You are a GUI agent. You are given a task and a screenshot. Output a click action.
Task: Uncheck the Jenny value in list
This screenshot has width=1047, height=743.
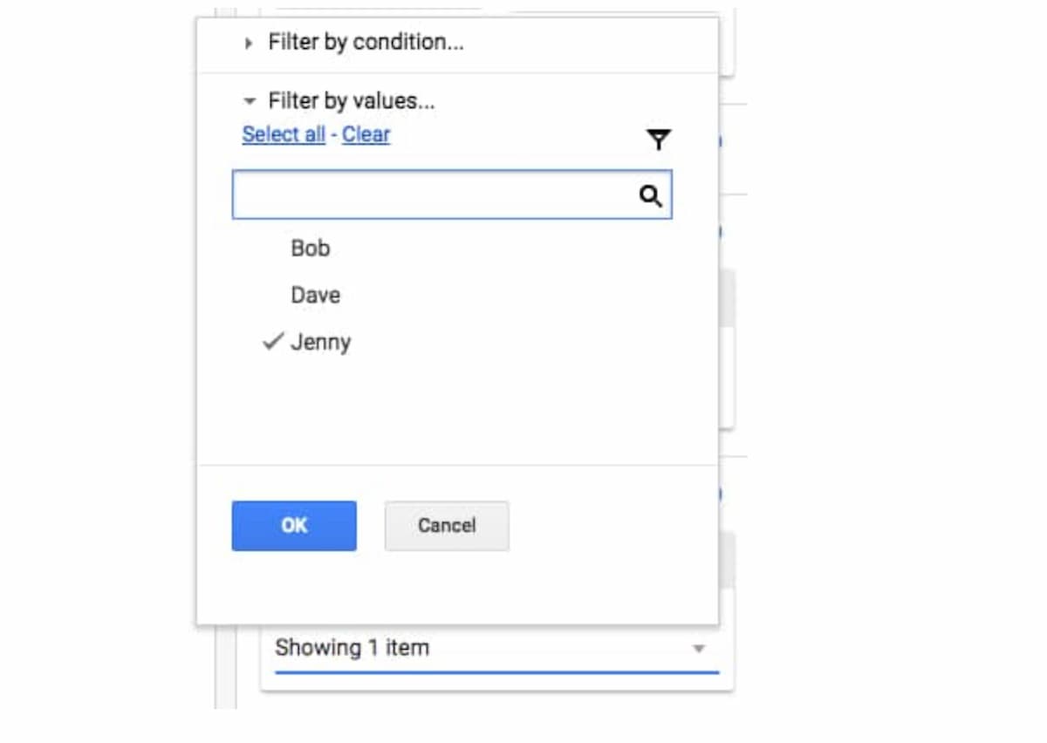point(320,342)
